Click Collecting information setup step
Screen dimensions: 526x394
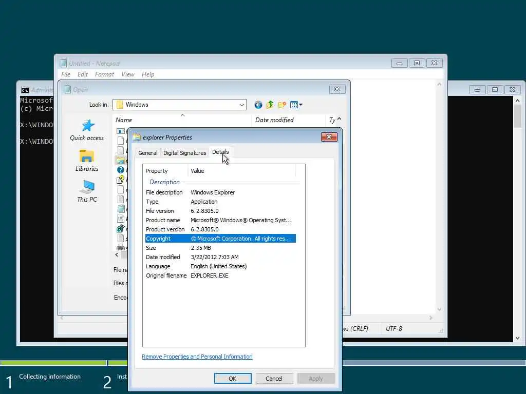[x=50, y=377]
